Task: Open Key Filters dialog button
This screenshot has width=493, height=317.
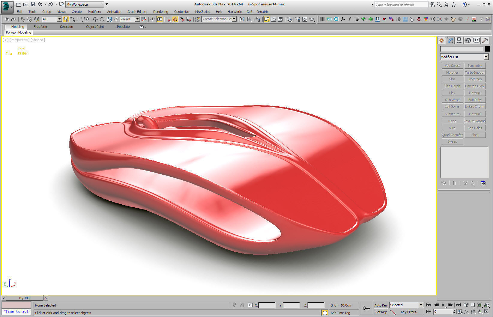Action: pyautogui.click(x=410, y=312)
